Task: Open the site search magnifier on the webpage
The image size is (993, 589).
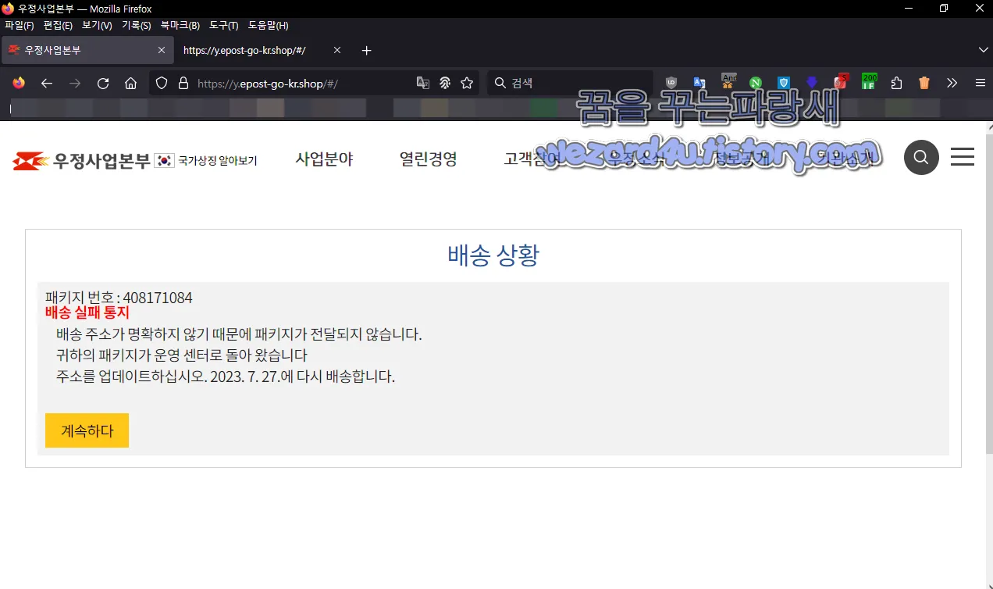Action: [921, 157]
